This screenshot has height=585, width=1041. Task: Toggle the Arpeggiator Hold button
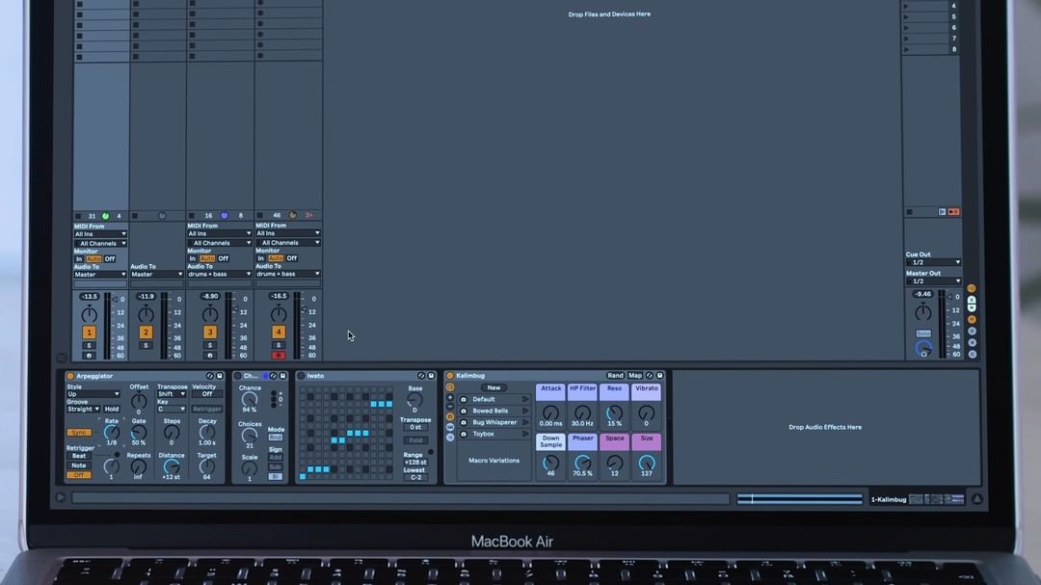pos(112,410)
